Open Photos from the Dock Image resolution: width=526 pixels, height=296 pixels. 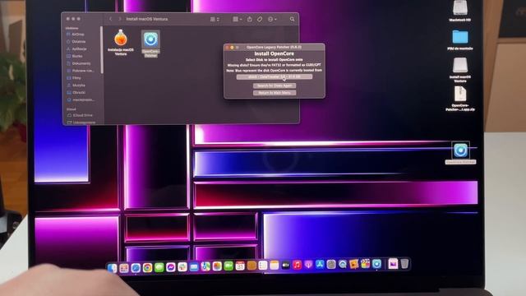click(217, 266)
